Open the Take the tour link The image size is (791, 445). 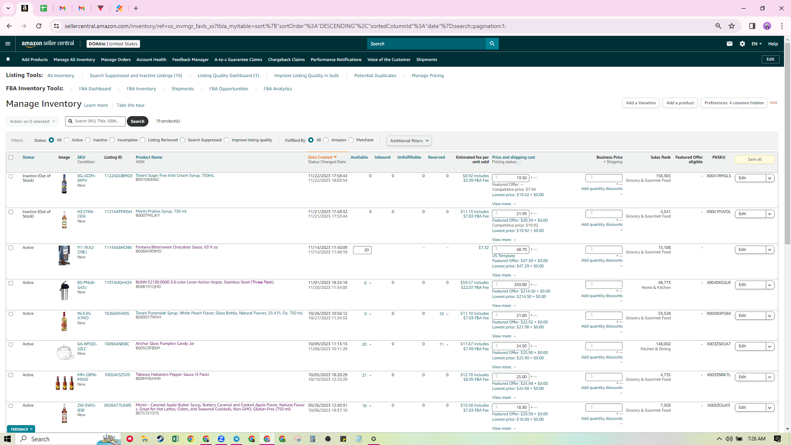[131, 105]
